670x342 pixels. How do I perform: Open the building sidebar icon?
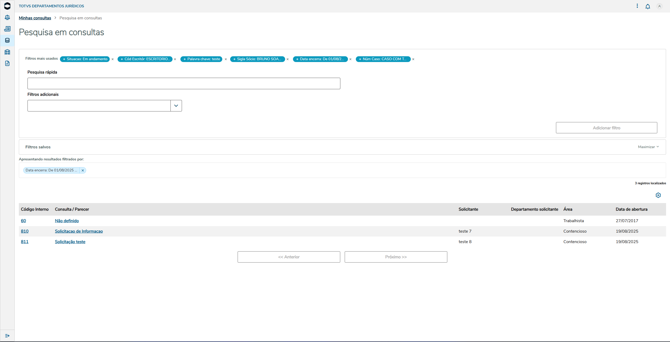pyautogui.click(x=7, y=52)
